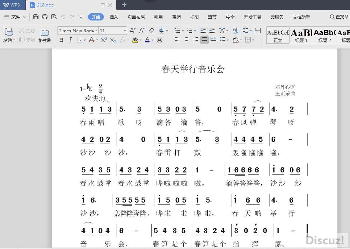Image resolution: width=350 pixels, height=249 pixels.
Task: Expand the 文件 menu chevron
Action: tap(25, 17)
